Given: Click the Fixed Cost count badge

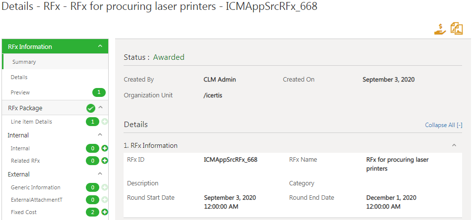Looking at the screenshot, I should [92, 212].
